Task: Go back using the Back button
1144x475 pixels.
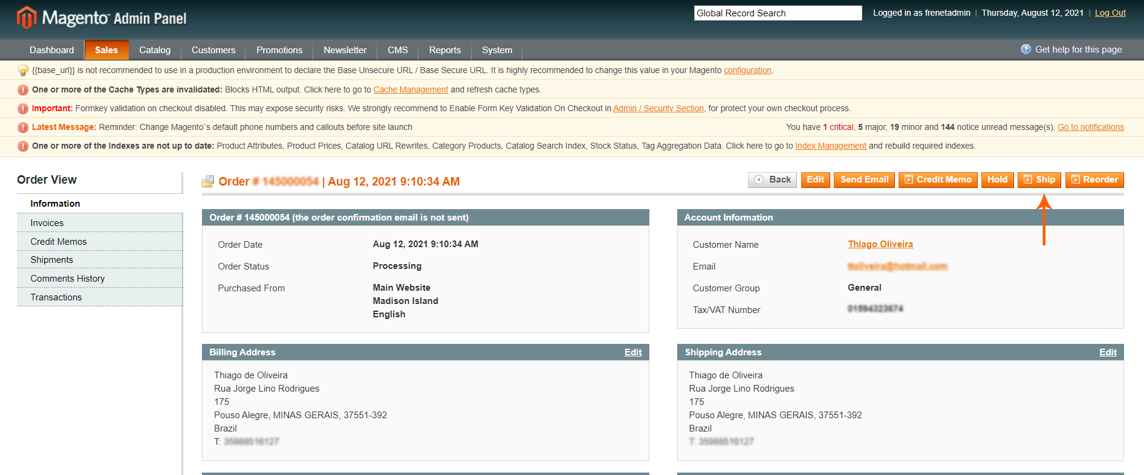Action: pos(773,179)
